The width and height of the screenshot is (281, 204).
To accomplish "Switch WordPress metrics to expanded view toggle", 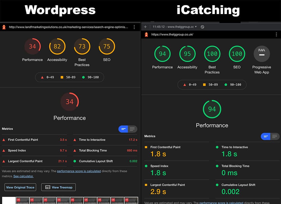I will (x=132, y=129).
